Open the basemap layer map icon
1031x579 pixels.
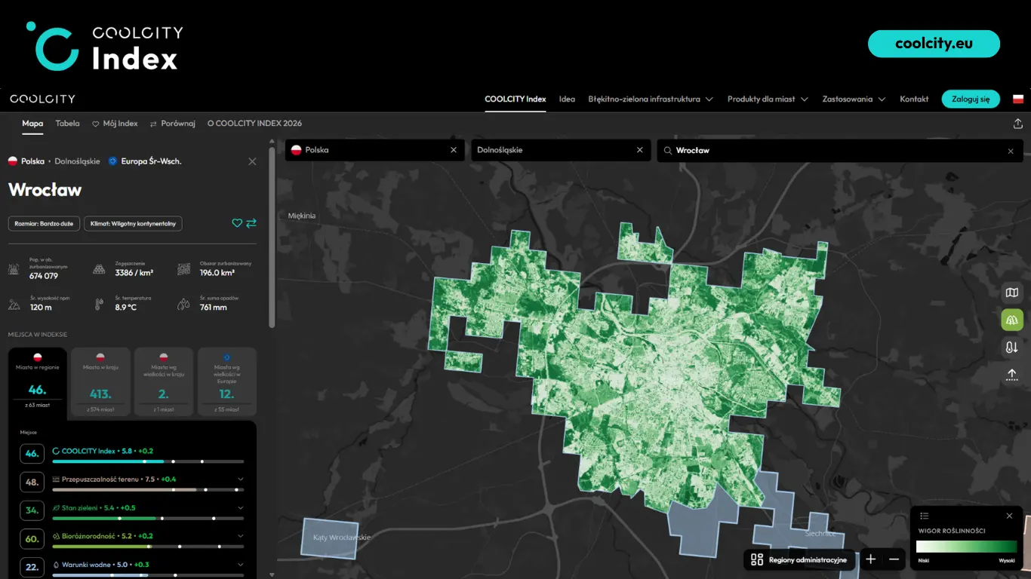(1011, 293)
